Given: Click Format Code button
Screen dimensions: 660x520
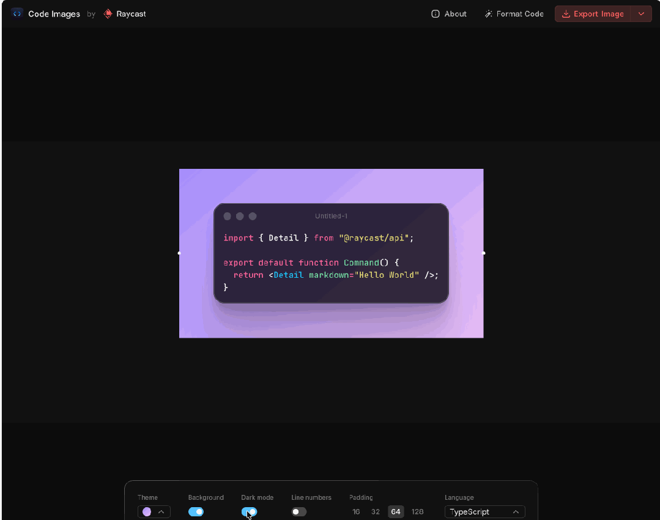Looking at the screenshot, I should 514,14.
